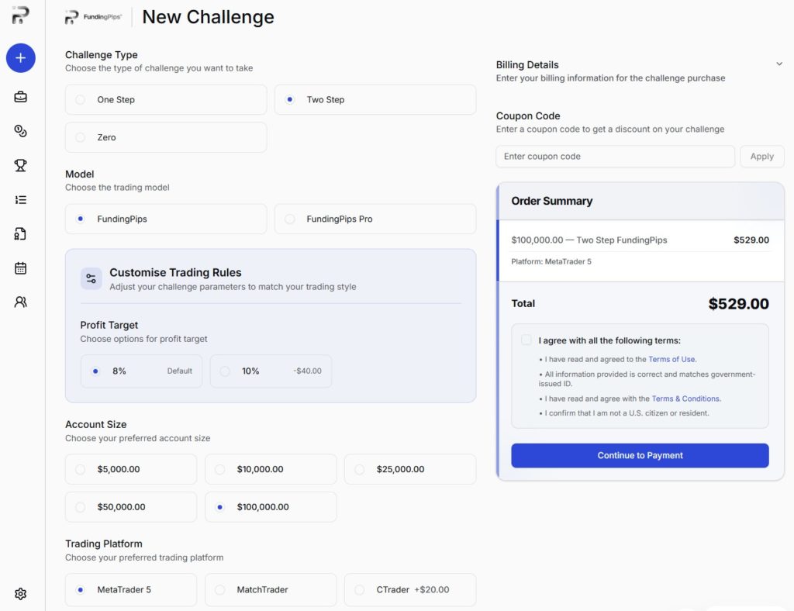The width and height of the screenshot is (794, 611).
Task: Open the certificate document icon in sidebar
Action: [x=20, y=234]
